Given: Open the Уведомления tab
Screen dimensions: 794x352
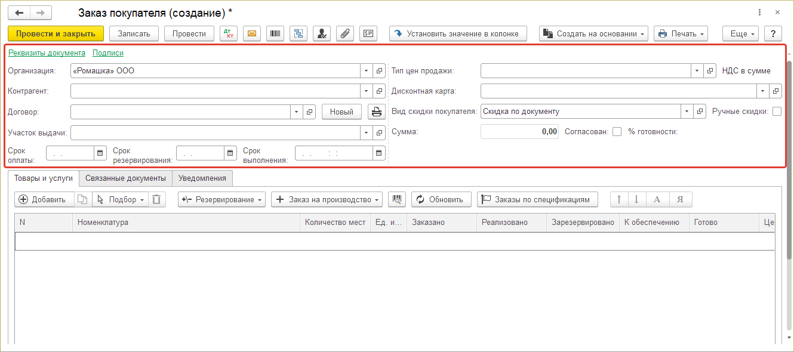Looking at the screenshot, I should [202, 178].
